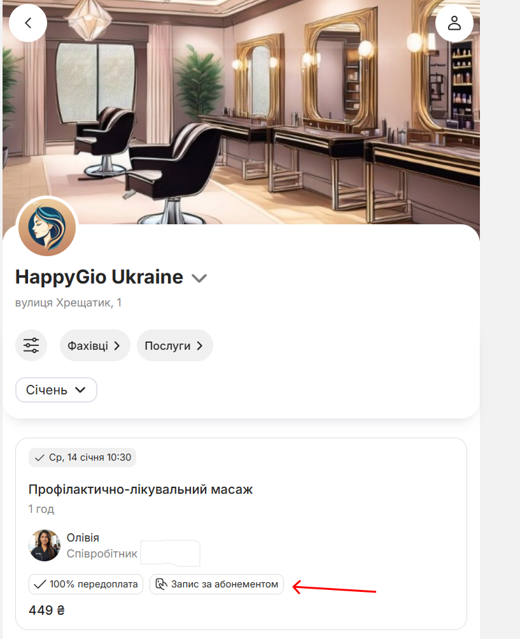
Task: Click Олівія's profile photo
Action: tap(45, 545)
